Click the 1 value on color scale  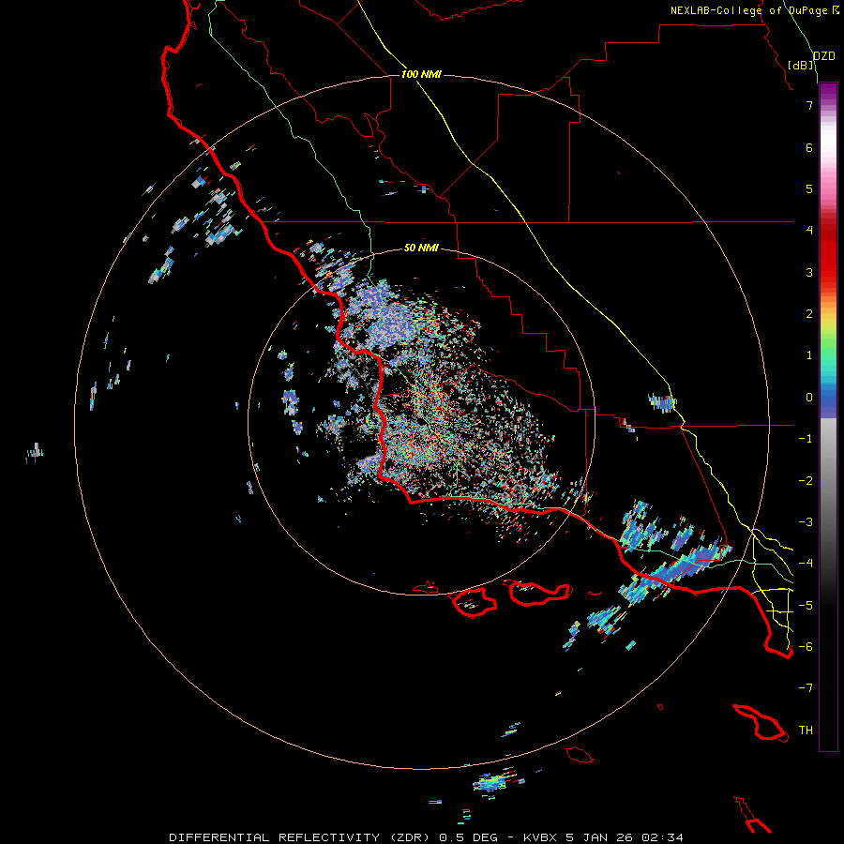point(809,355)
